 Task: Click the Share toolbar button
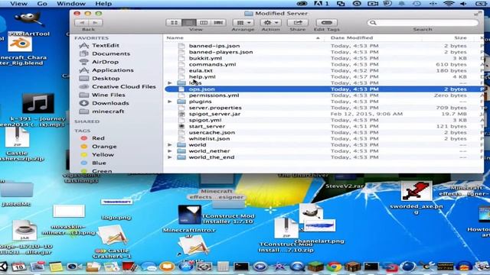click(298, 23)
